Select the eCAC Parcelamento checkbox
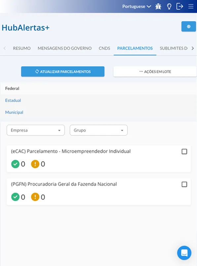Viewport: 197px width, 266px height. tap(184, 151)
